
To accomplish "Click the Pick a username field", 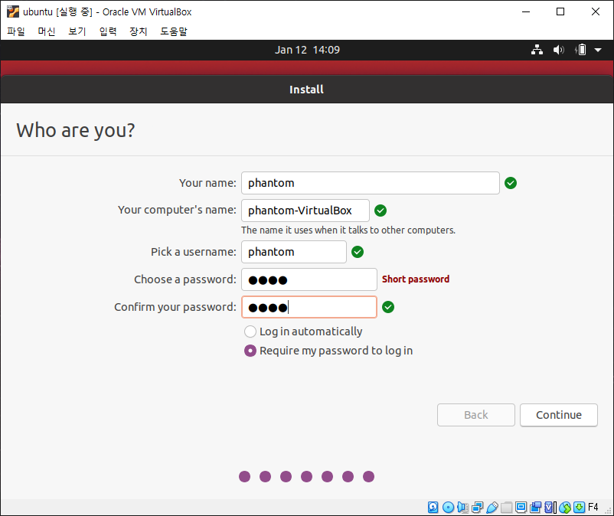I will (294, 252).
